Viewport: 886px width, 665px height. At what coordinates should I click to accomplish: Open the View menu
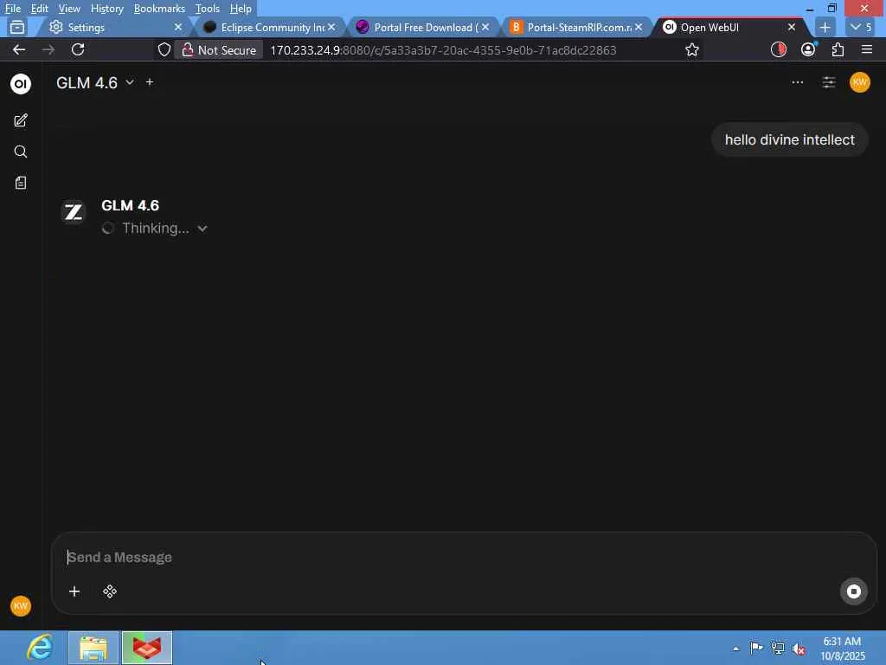[x=69, y=9]
